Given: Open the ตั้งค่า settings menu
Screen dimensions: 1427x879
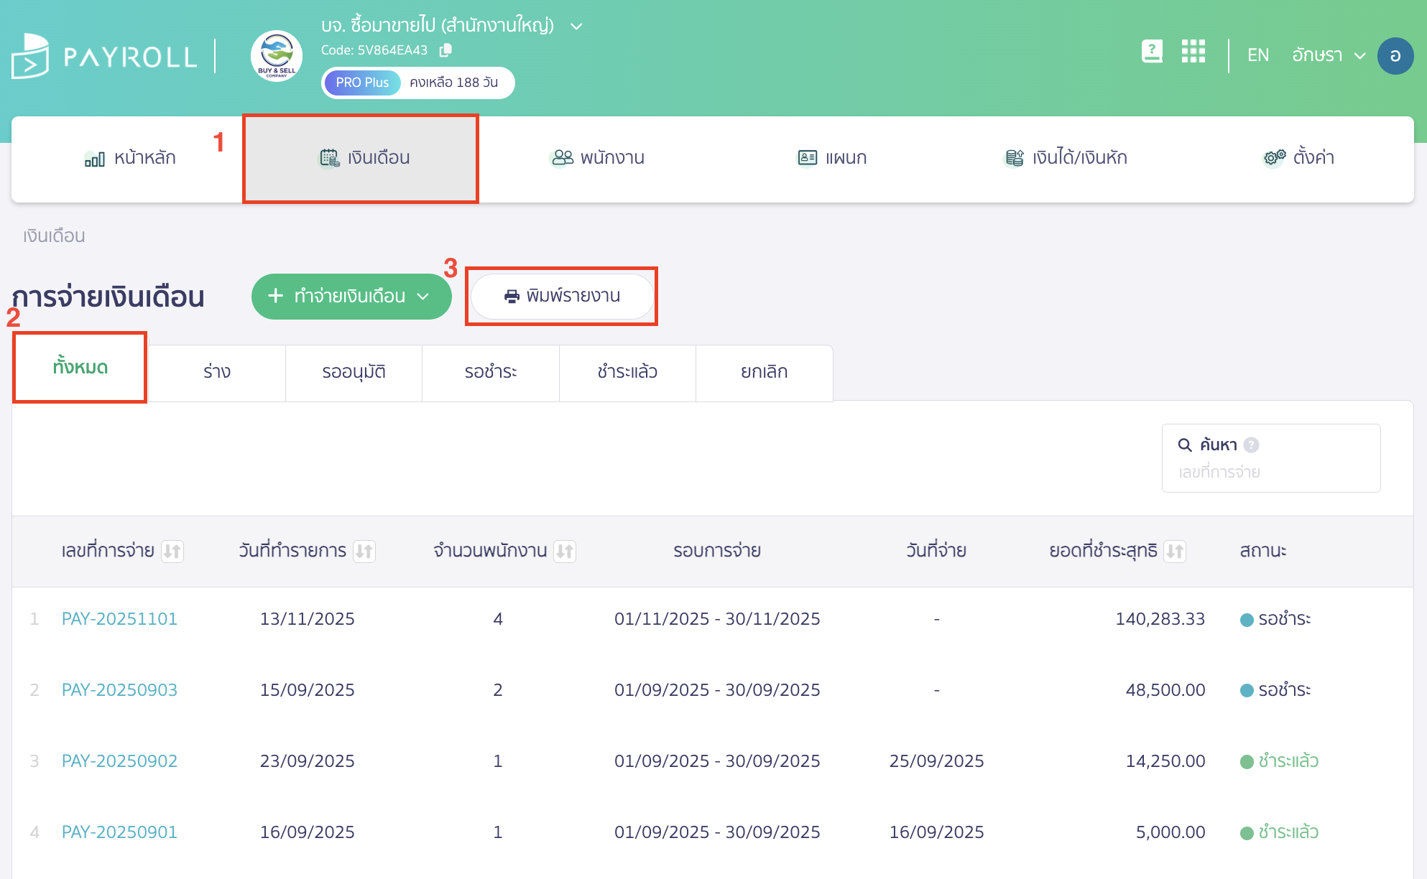Looking at the screenshot, I should [x=1299, y=158].
